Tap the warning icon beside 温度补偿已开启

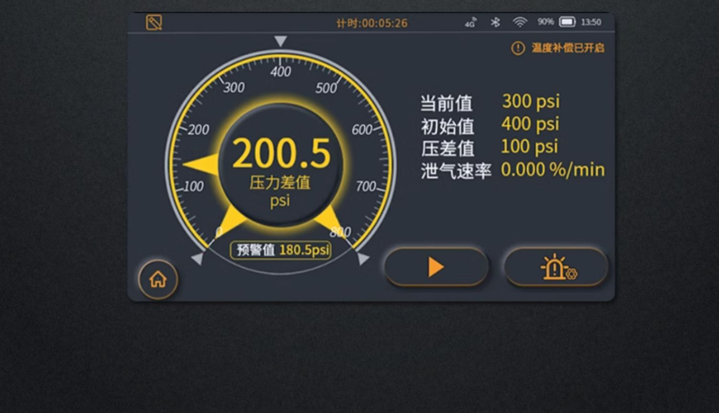[518, 48]
